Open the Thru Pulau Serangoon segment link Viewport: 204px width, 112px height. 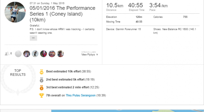click(x=81, y=95)
